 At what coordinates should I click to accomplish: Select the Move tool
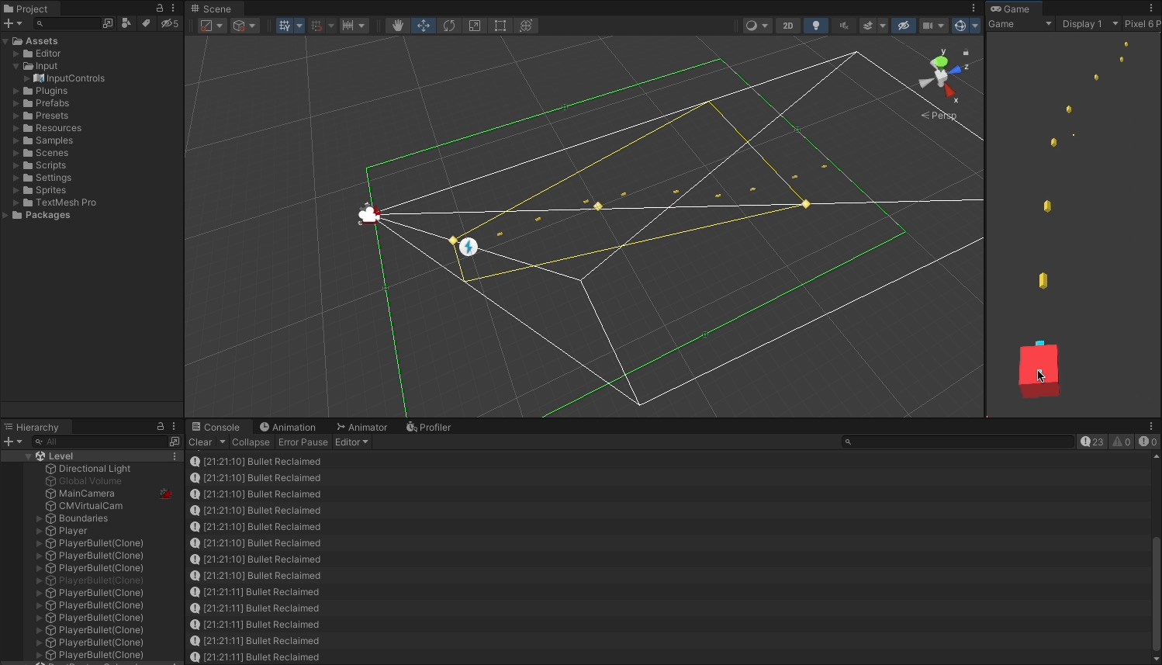tap(424, 26)
